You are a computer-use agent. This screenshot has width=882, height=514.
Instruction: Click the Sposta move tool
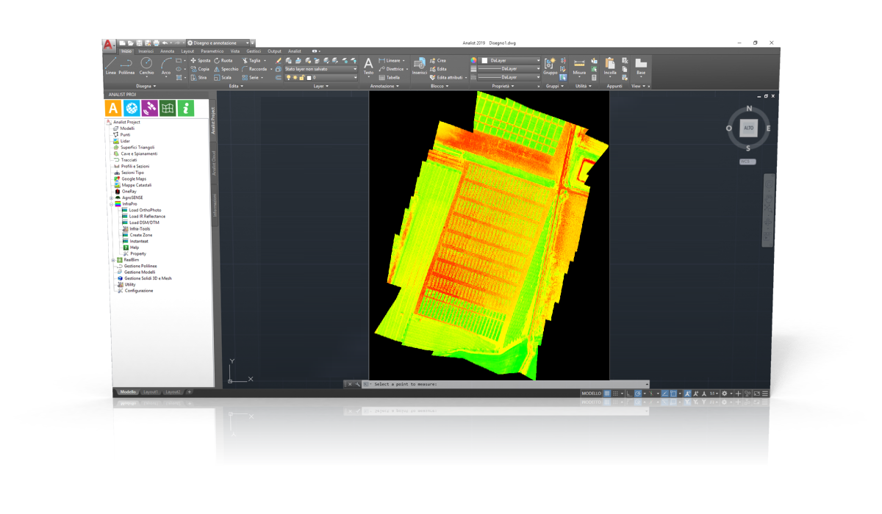[x=200, y=60]
